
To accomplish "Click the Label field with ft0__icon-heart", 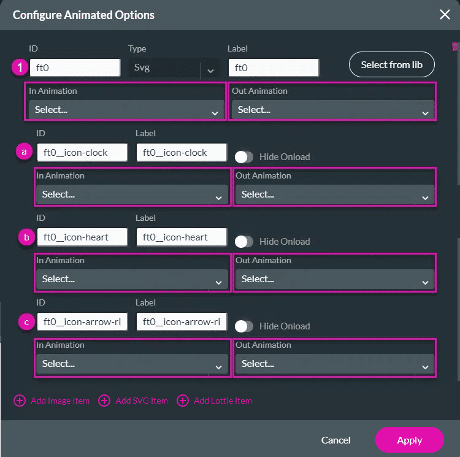I will pos(182,237).
